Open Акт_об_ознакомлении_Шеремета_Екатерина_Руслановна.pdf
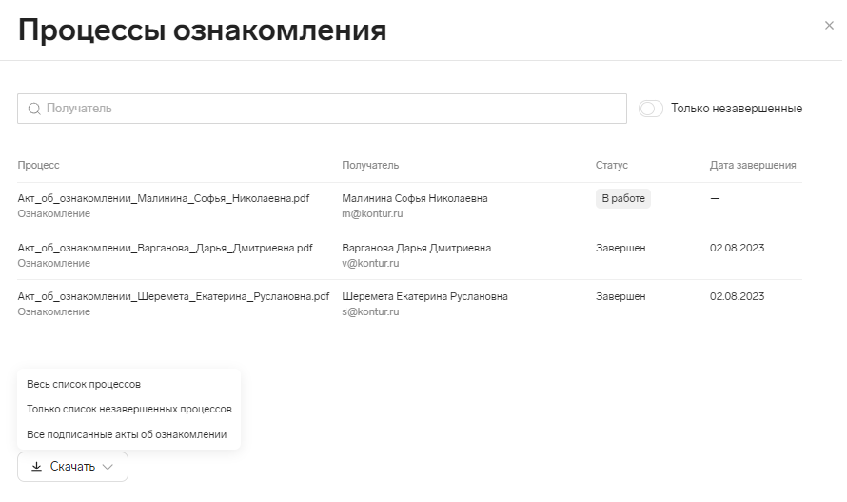This screenshot has width=847, height=502. click(x=173, y=296)
